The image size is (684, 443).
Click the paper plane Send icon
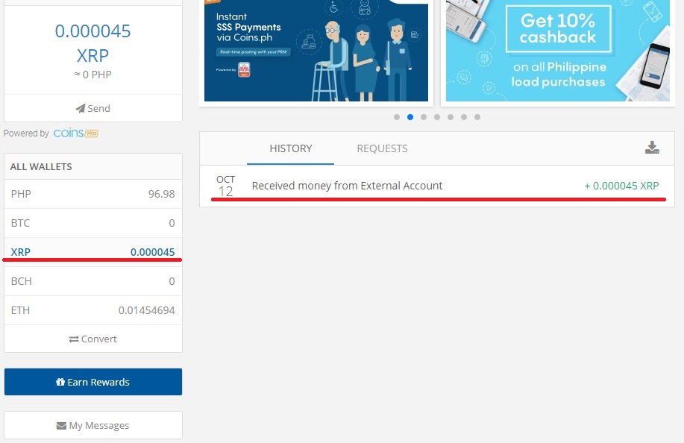coord(81,108)
